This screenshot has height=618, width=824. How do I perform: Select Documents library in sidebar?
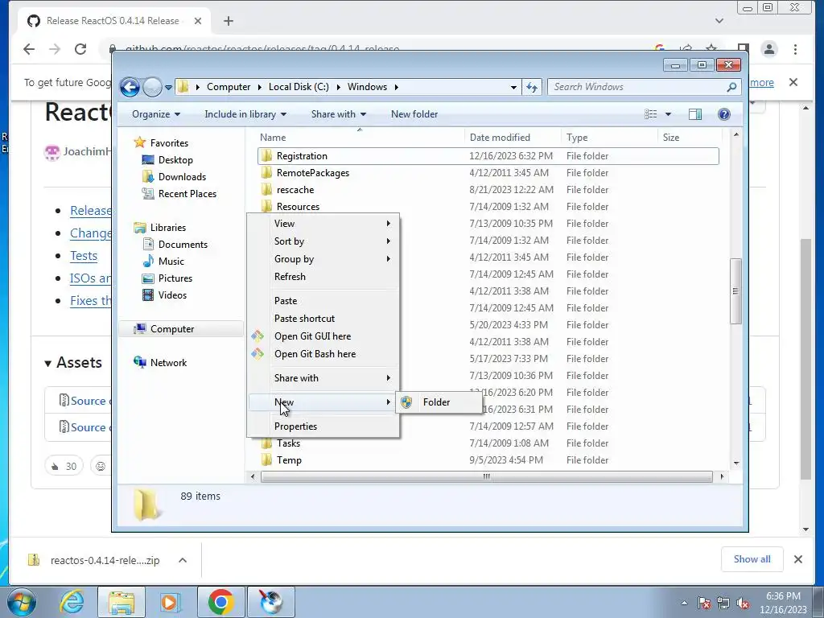click(183, 245)
